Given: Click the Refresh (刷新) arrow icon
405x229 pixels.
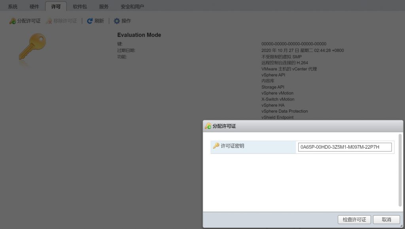Looking at the screenshot, I should coord(90,21).
